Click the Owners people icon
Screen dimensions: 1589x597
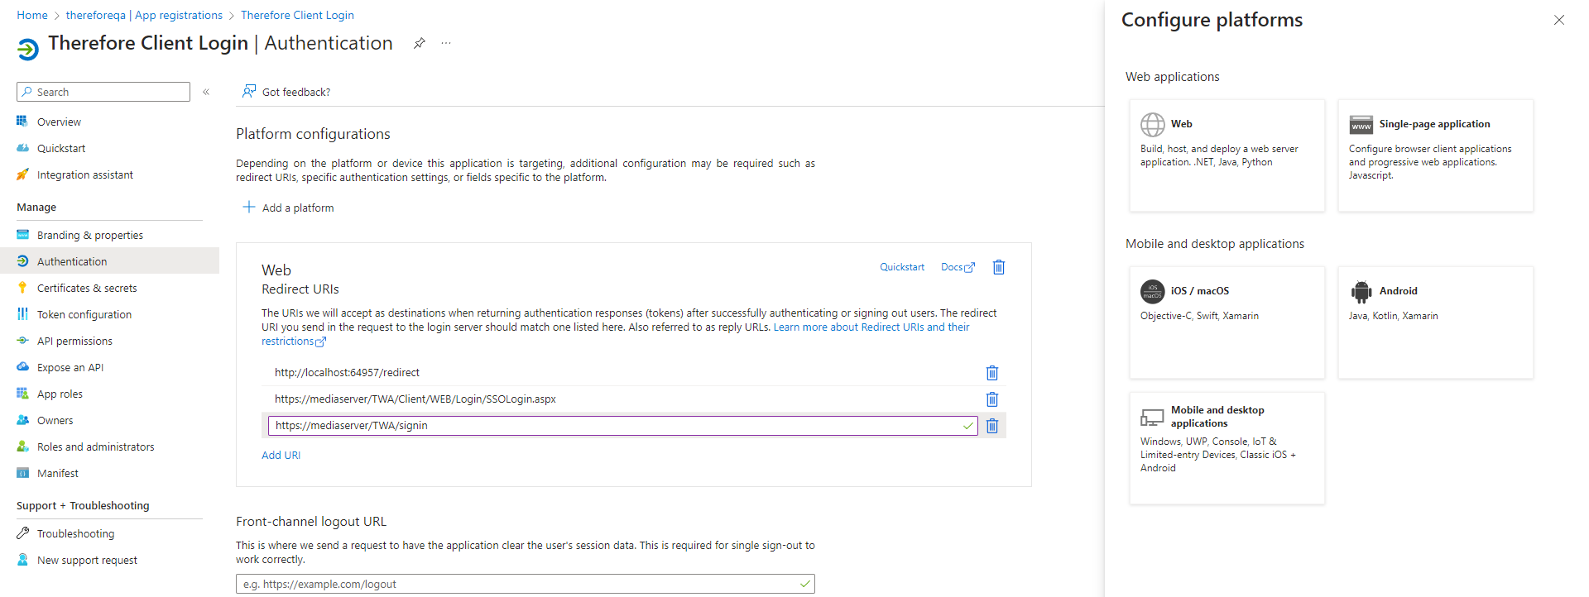[22, 420]
